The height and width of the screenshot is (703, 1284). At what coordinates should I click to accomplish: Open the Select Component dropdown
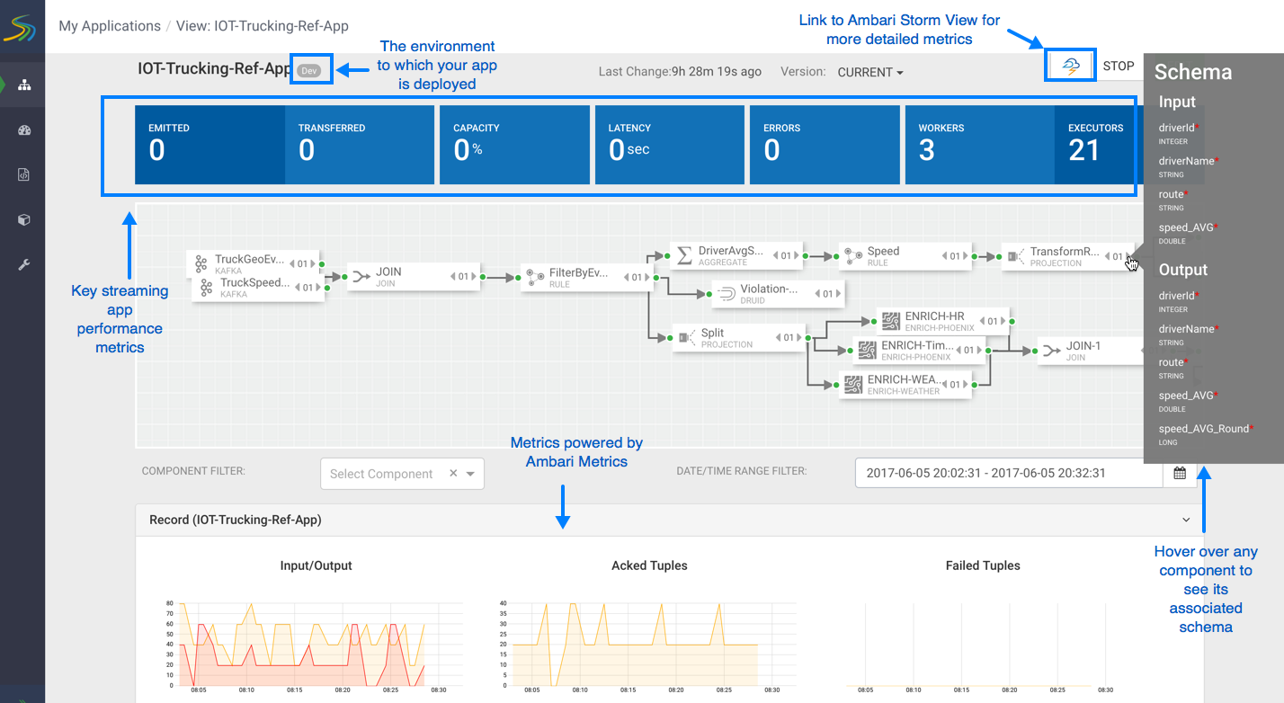470,474
